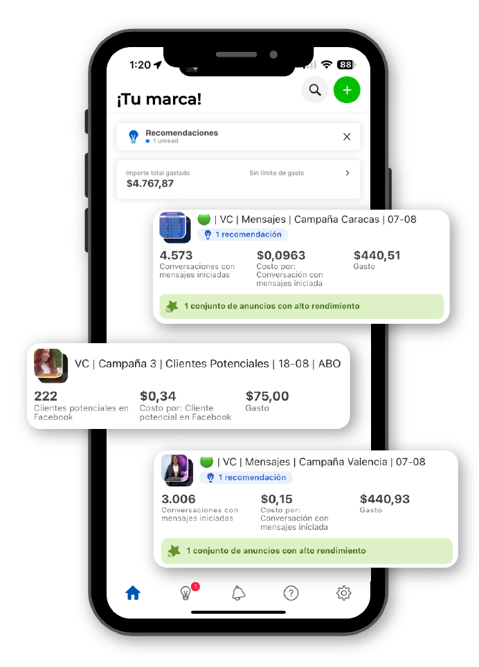Open "1 recomendación" badge on Campaña Caracas

[x=242, y=235]
